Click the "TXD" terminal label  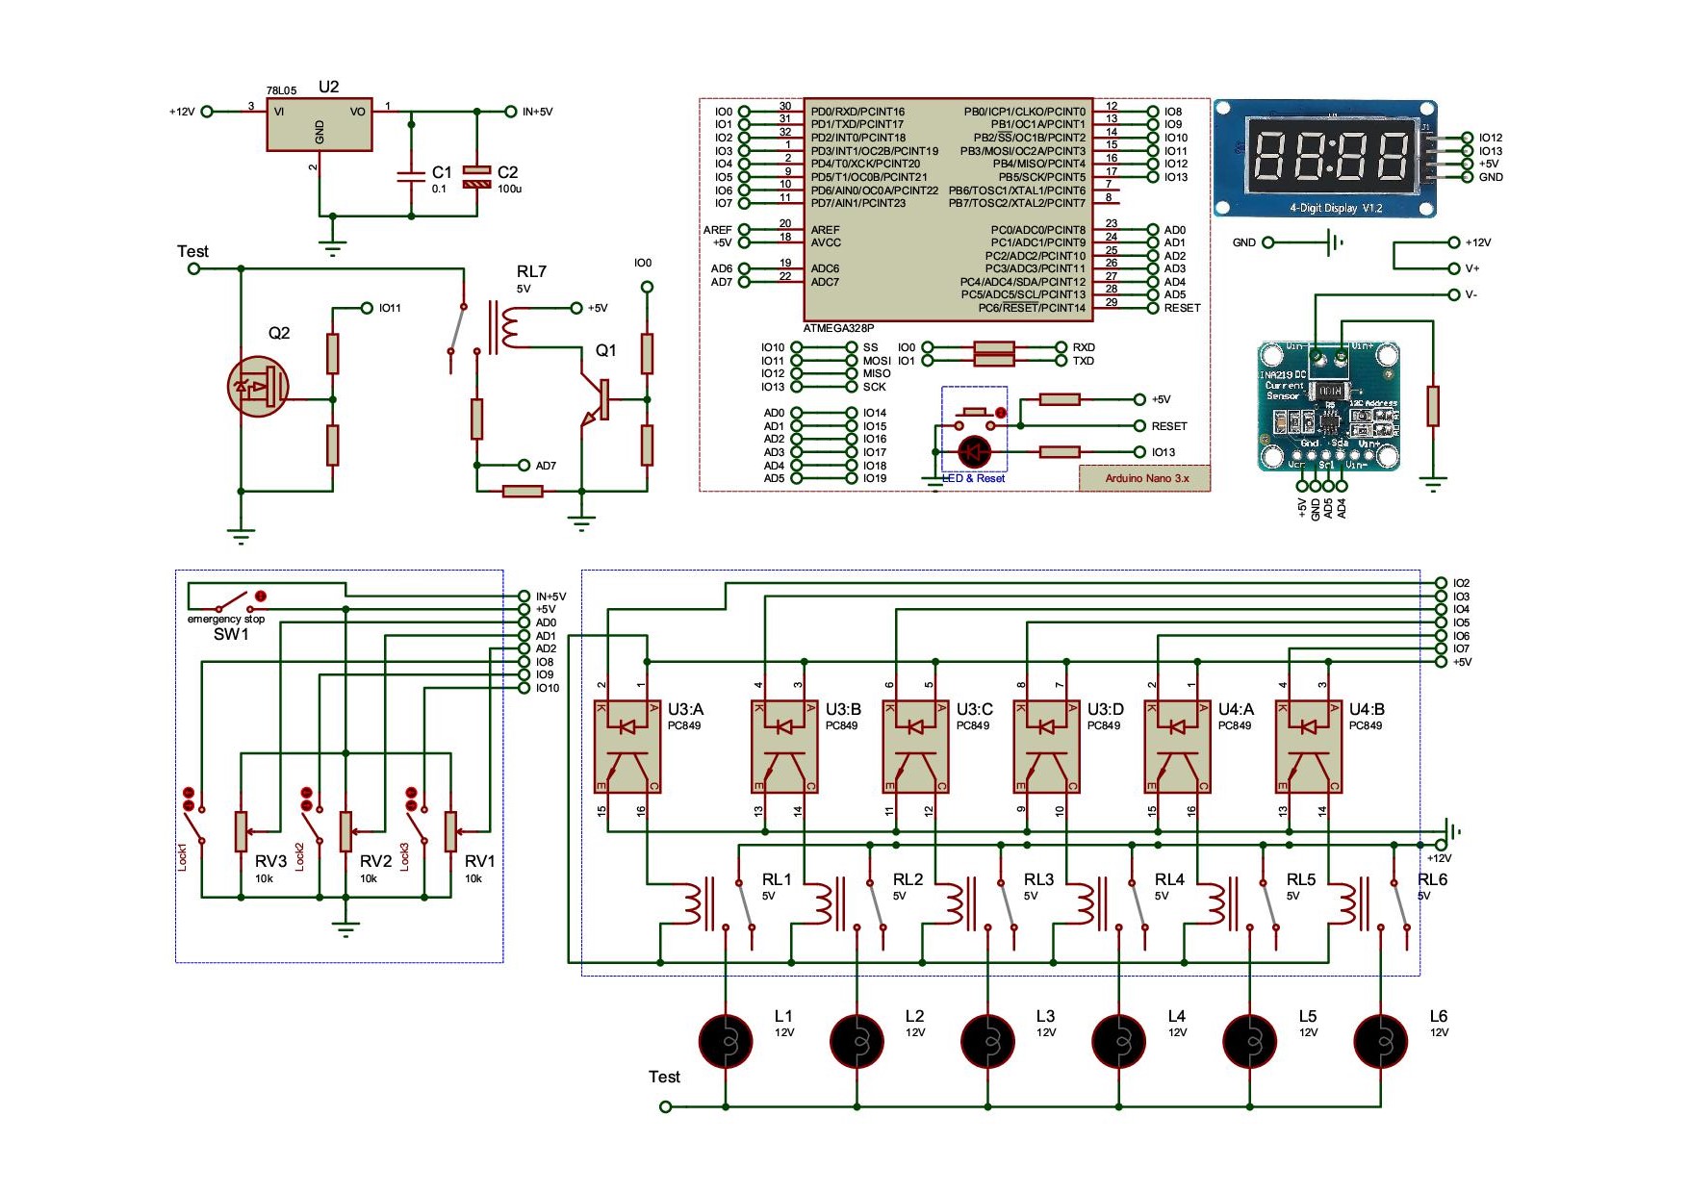click(x=1084, y=361)
